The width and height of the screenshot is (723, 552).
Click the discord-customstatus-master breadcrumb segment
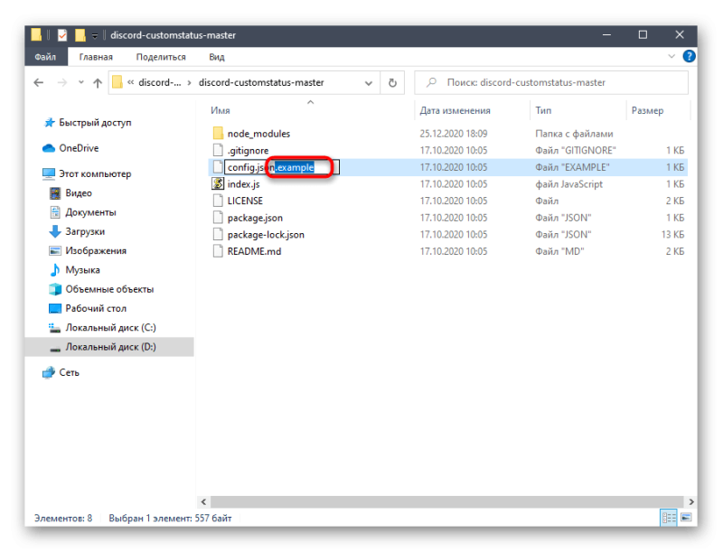coord(261,82)
